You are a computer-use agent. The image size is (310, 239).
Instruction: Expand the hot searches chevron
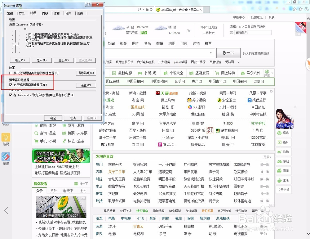point(238,62)
